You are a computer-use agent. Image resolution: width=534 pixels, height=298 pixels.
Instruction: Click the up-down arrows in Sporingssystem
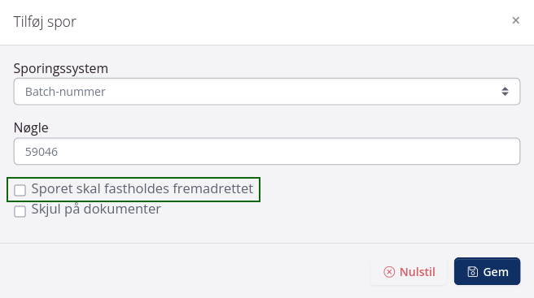coord(505,91)
